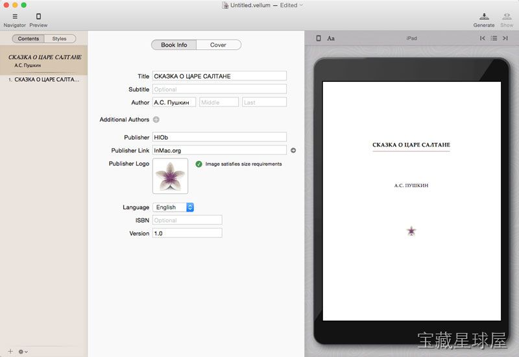This screenshot has width=519, height=357.
Task: Click the Author first name field
Action: 174,103
